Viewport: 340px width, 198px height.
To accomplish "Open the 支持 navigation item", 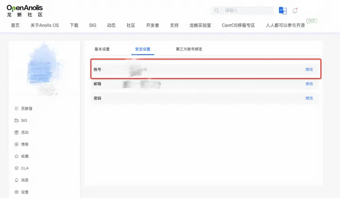I will coord(174,26).
